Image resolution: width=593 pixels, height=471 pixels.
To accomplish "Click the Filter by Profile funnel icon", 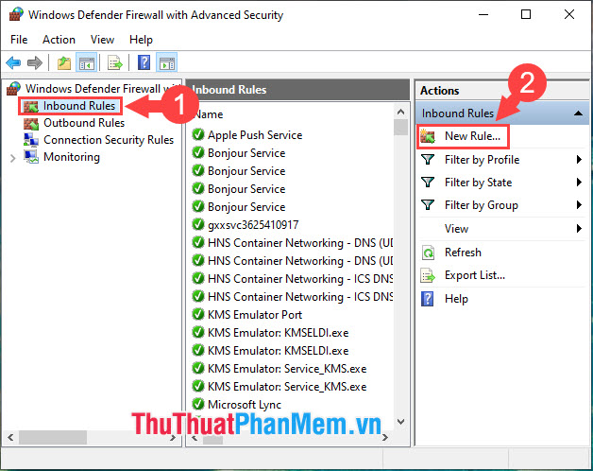I will (x=428, y=160).
